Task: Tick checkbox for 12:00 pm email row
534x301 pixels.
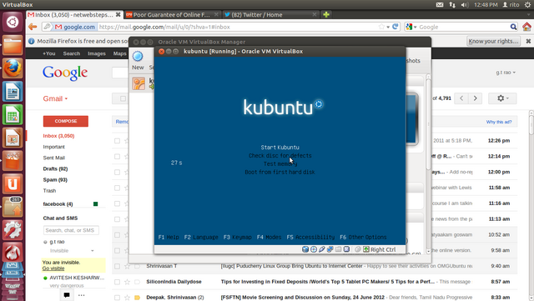Action: pyautogui.click(x=117, y=172)
